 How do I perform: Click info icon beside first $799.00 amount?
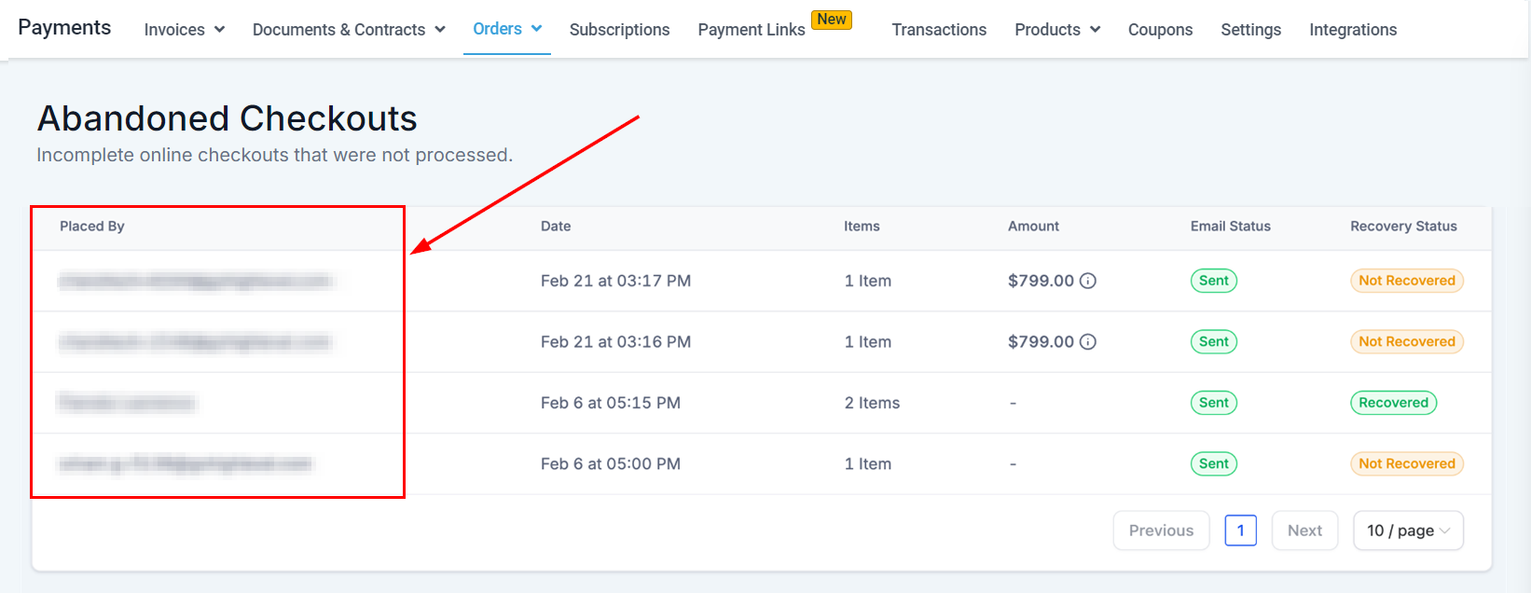[x=1087, y=281]
